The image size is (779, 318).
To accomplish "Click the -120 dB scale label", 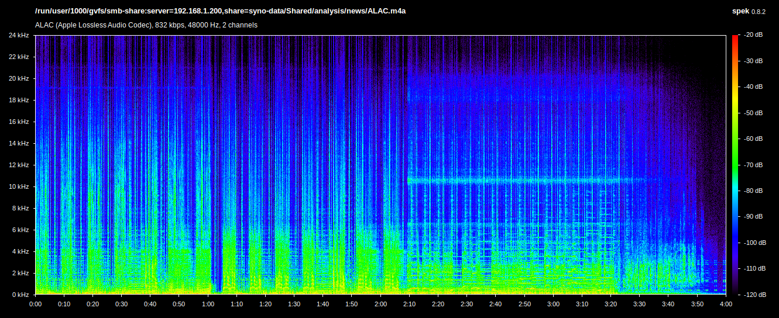I will coord(752,295).
